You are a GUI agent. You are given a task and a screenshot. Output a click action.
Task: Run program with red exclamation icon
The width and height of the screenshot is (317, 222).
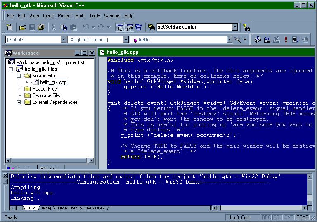(x=286, y=40)
